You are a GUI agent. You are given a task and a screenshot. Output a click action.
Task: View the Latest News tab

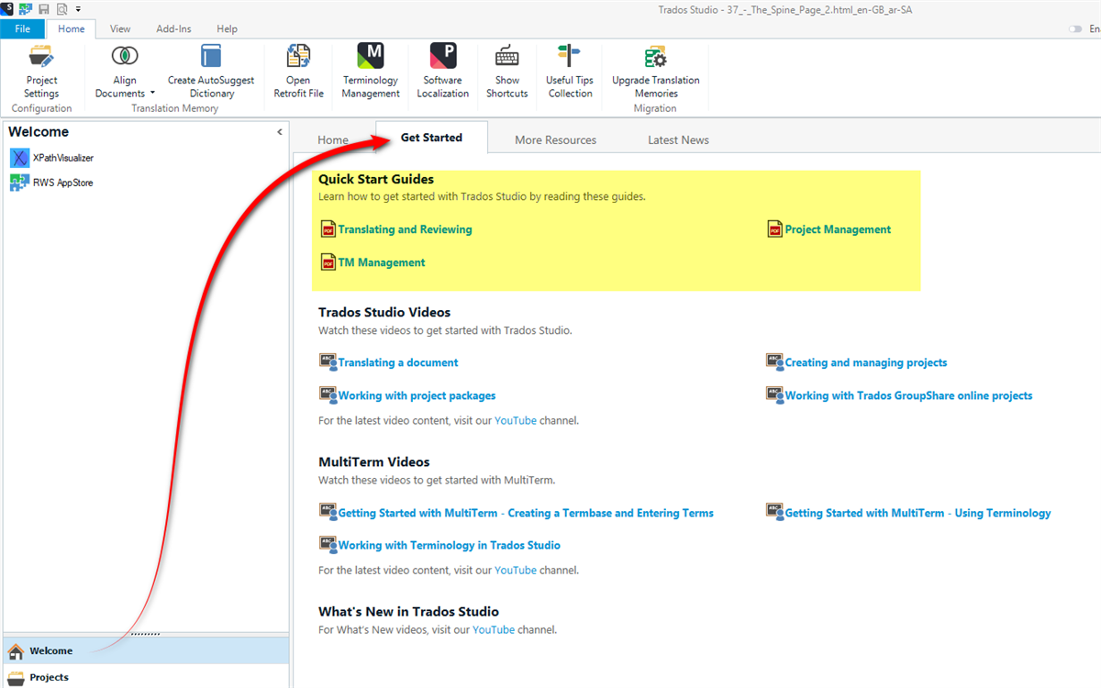tap(678, 139)
